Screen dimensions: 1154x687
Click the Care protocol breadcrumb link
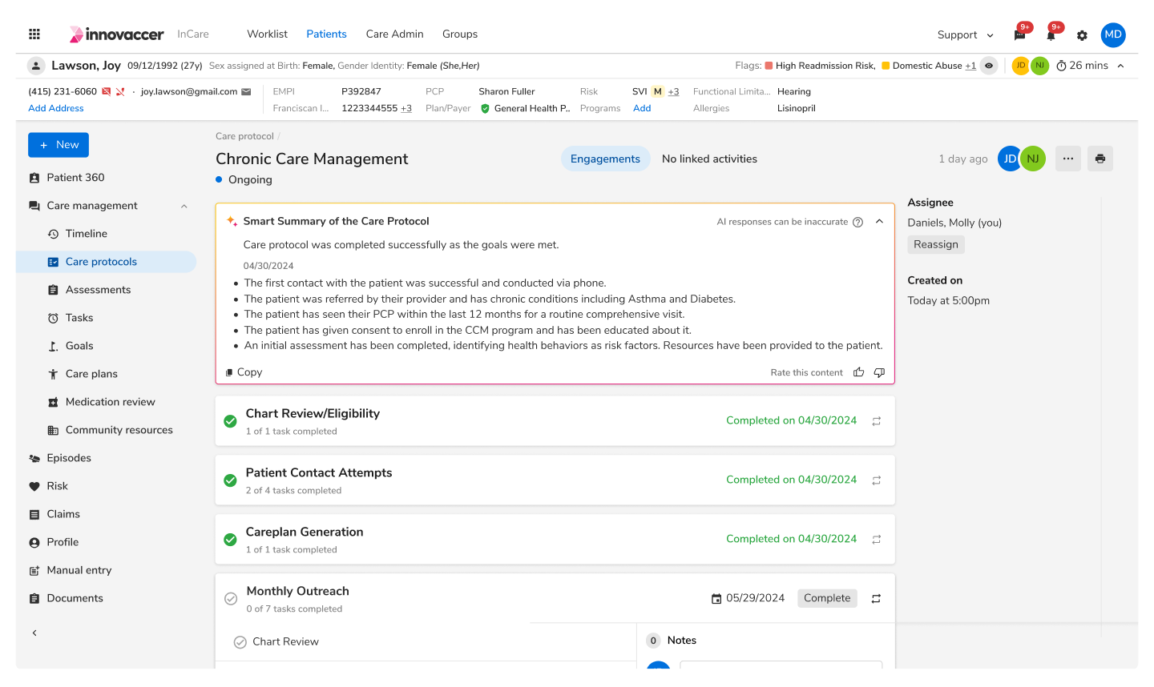click(x=244, y=136)
